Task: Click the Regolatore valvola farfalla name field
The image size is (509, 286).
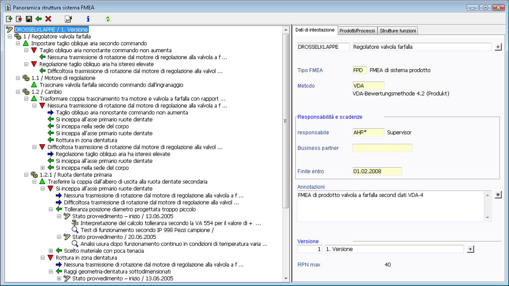Action: click(422, 47)
